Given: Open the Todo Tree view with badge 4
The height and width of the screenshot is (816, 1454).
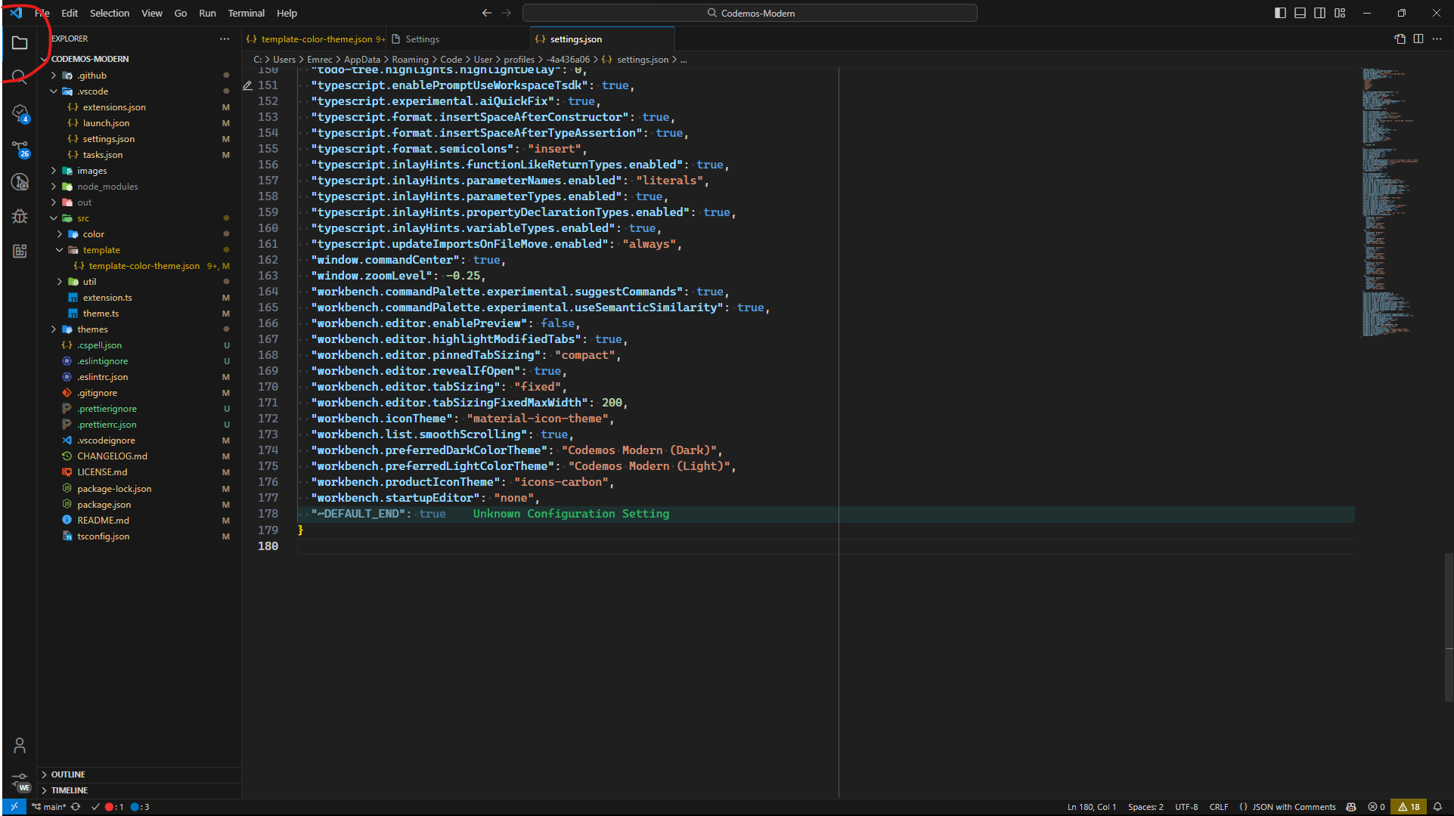Looking at the screenshot, I should [x=20, y=113].
